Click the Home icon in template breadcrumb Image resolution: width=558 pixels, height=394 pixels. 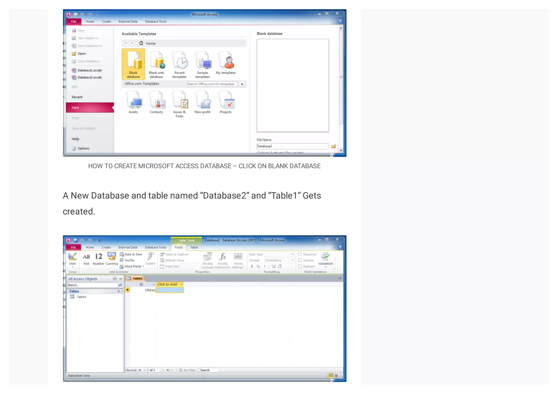(141, 43)
